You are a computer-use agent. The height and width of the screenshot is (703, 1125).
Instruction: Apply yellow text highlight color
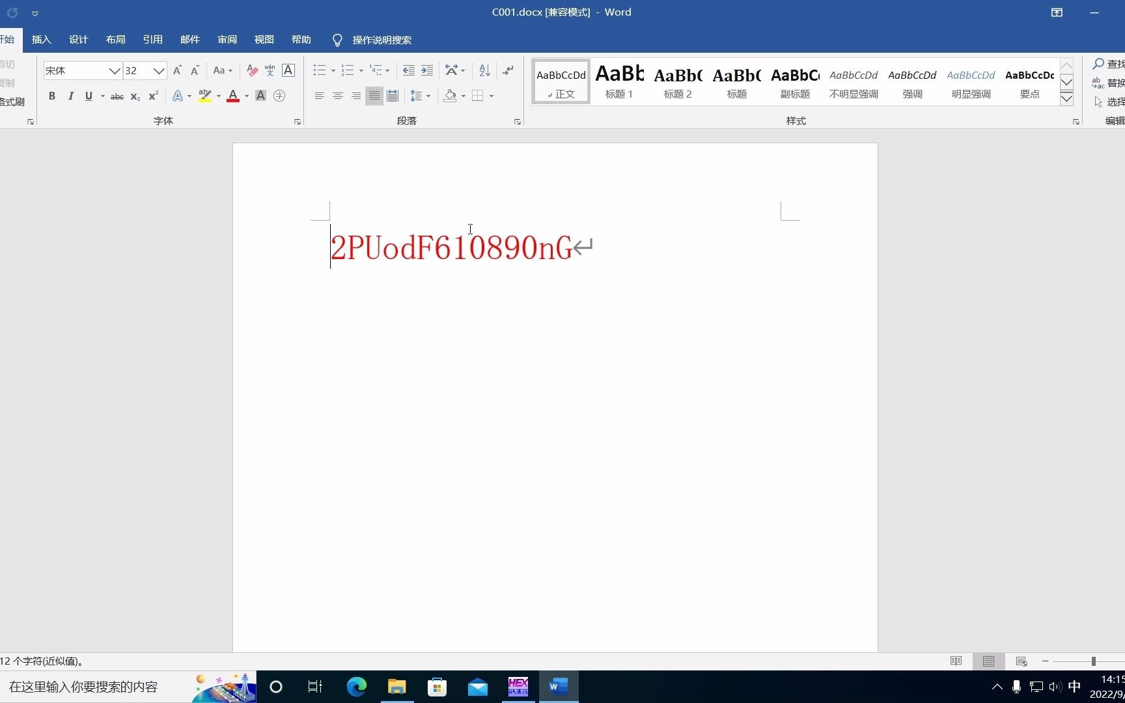tap(205, 96)
